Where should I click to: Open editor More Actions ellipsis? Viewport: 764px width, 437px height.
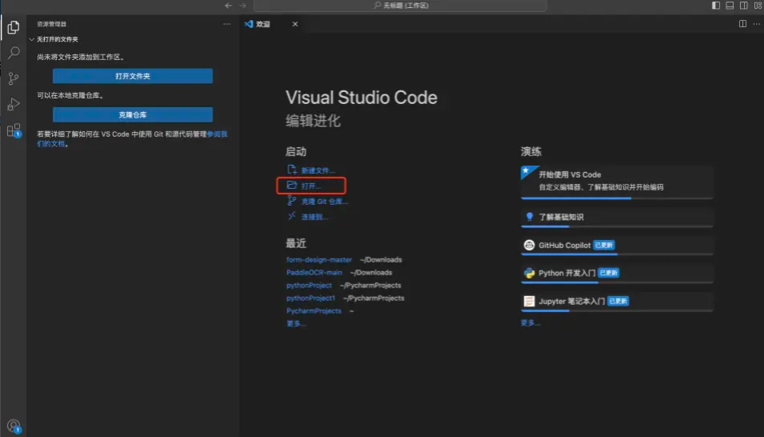756,24
